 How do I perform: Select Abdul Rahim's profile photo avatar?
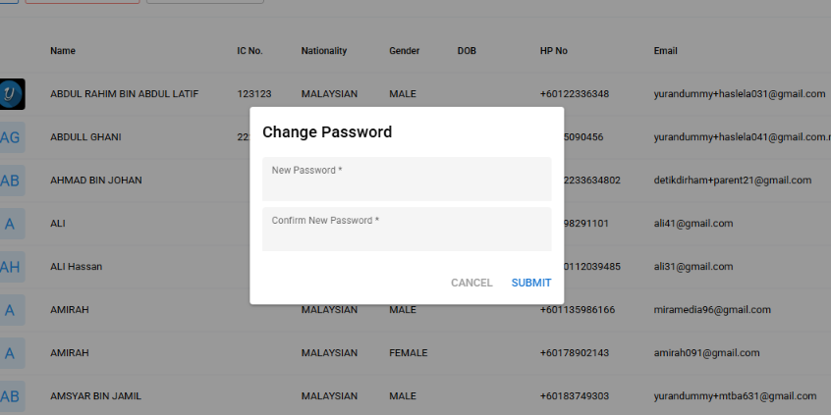click(x=11, y=94)
